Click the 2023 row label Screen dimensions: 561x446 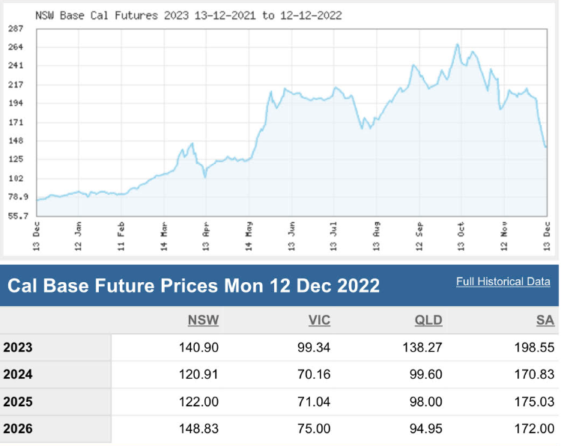19,347
